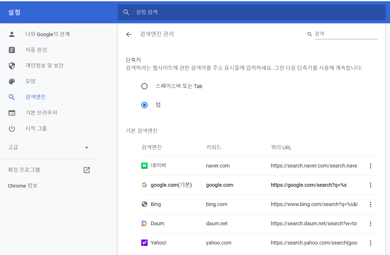Go to 자동 완성 settings
The width and height of the screenshot is (390, 255).
coord(36,50)
